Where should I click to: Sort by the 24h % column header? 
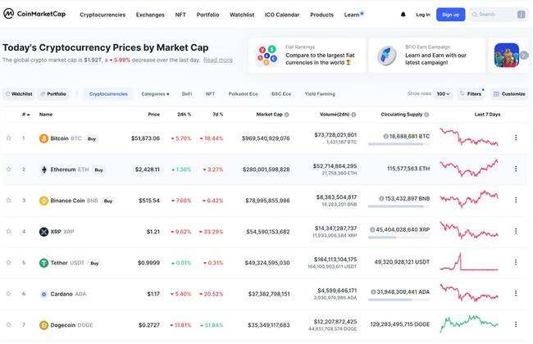tap(184, 115)
